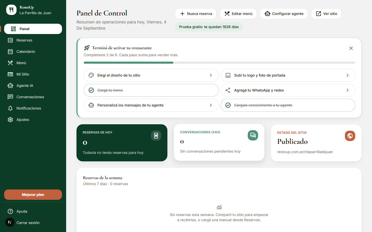Click the checkmark on Cargá tu menú
The width and height of the screenshot is (372, 232).
tap(91, 90)
